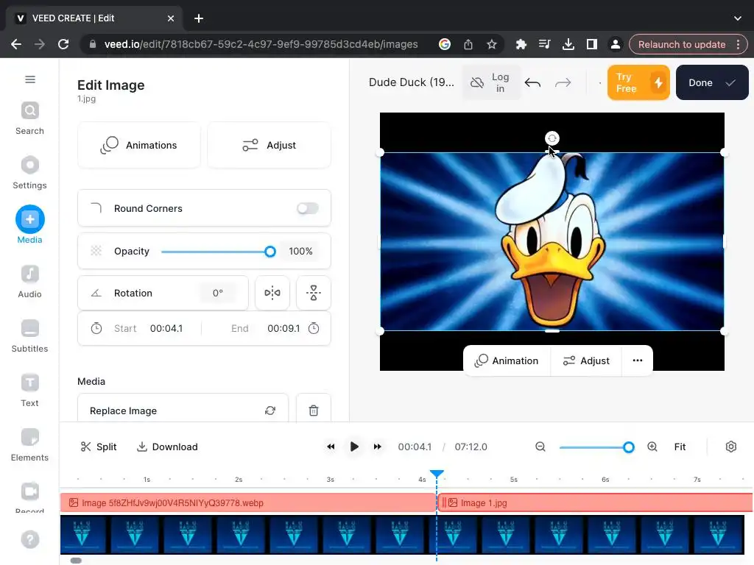
Task: Zoom out the timeline
Action: (x=540, y=447)
